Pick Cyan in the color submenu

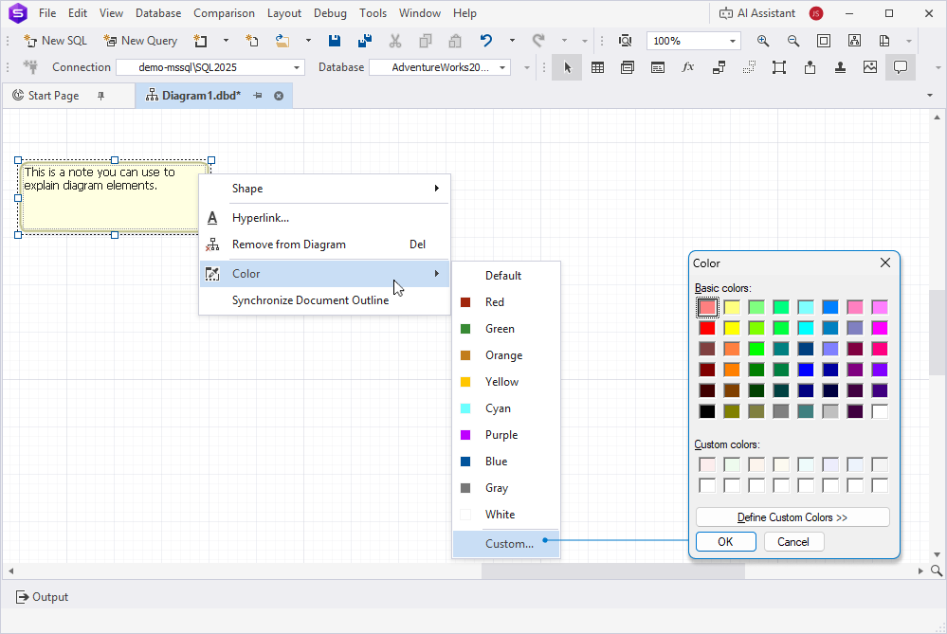(x=506, y=408)
